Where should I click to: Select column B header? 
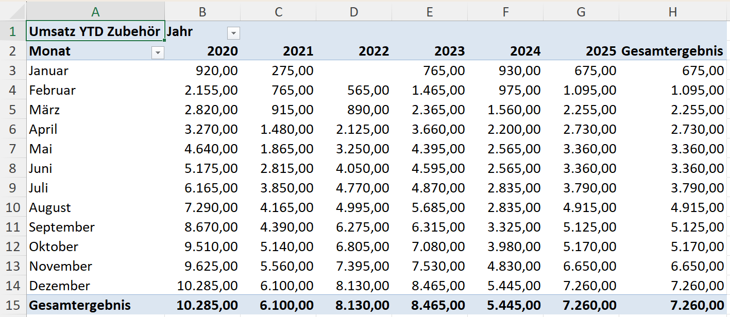coord(202,12)
